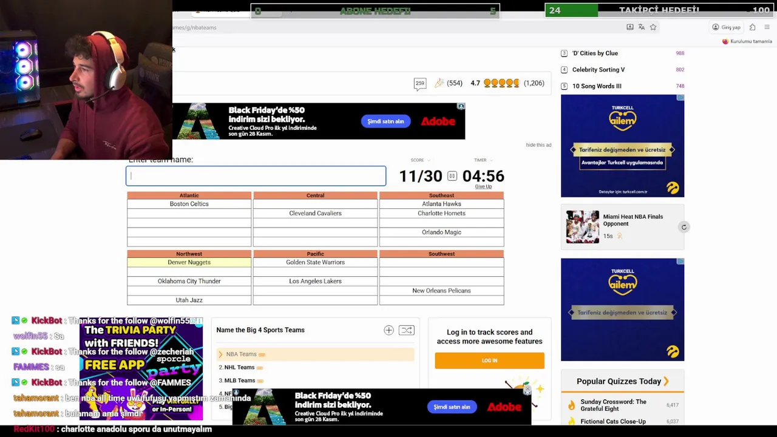Click the party popper cheers icon

pos(439,83)
